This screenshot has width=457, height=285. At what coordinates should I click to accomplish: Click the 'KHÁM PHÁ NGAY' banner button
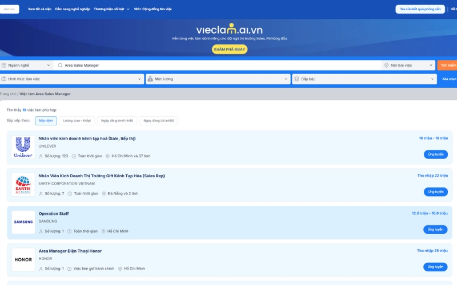pyautogui.click(x=230, y=49)
